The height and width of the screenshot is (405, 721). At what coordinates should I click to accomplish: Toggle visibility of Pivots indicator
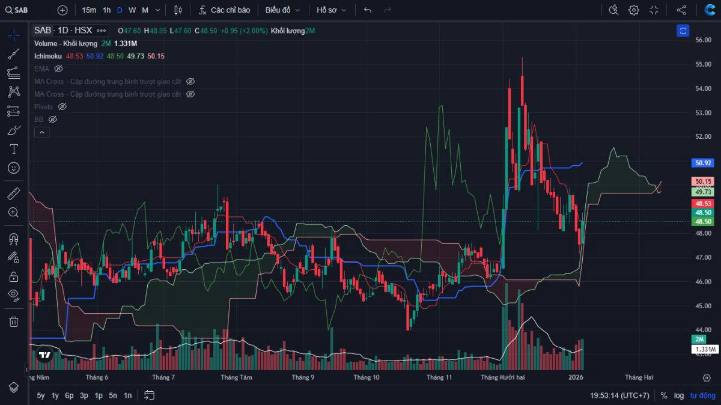[62, 106]
